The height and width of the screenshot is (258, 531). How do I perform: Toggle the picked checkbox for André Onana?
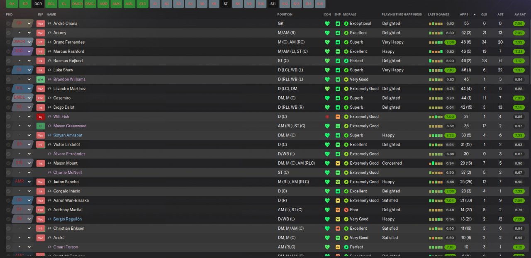8,24
